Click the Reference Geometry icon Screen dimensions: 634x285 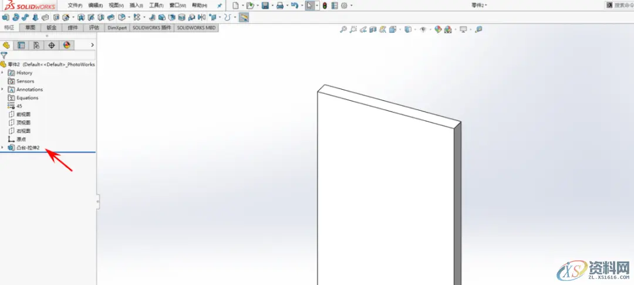tap(212, 18)
